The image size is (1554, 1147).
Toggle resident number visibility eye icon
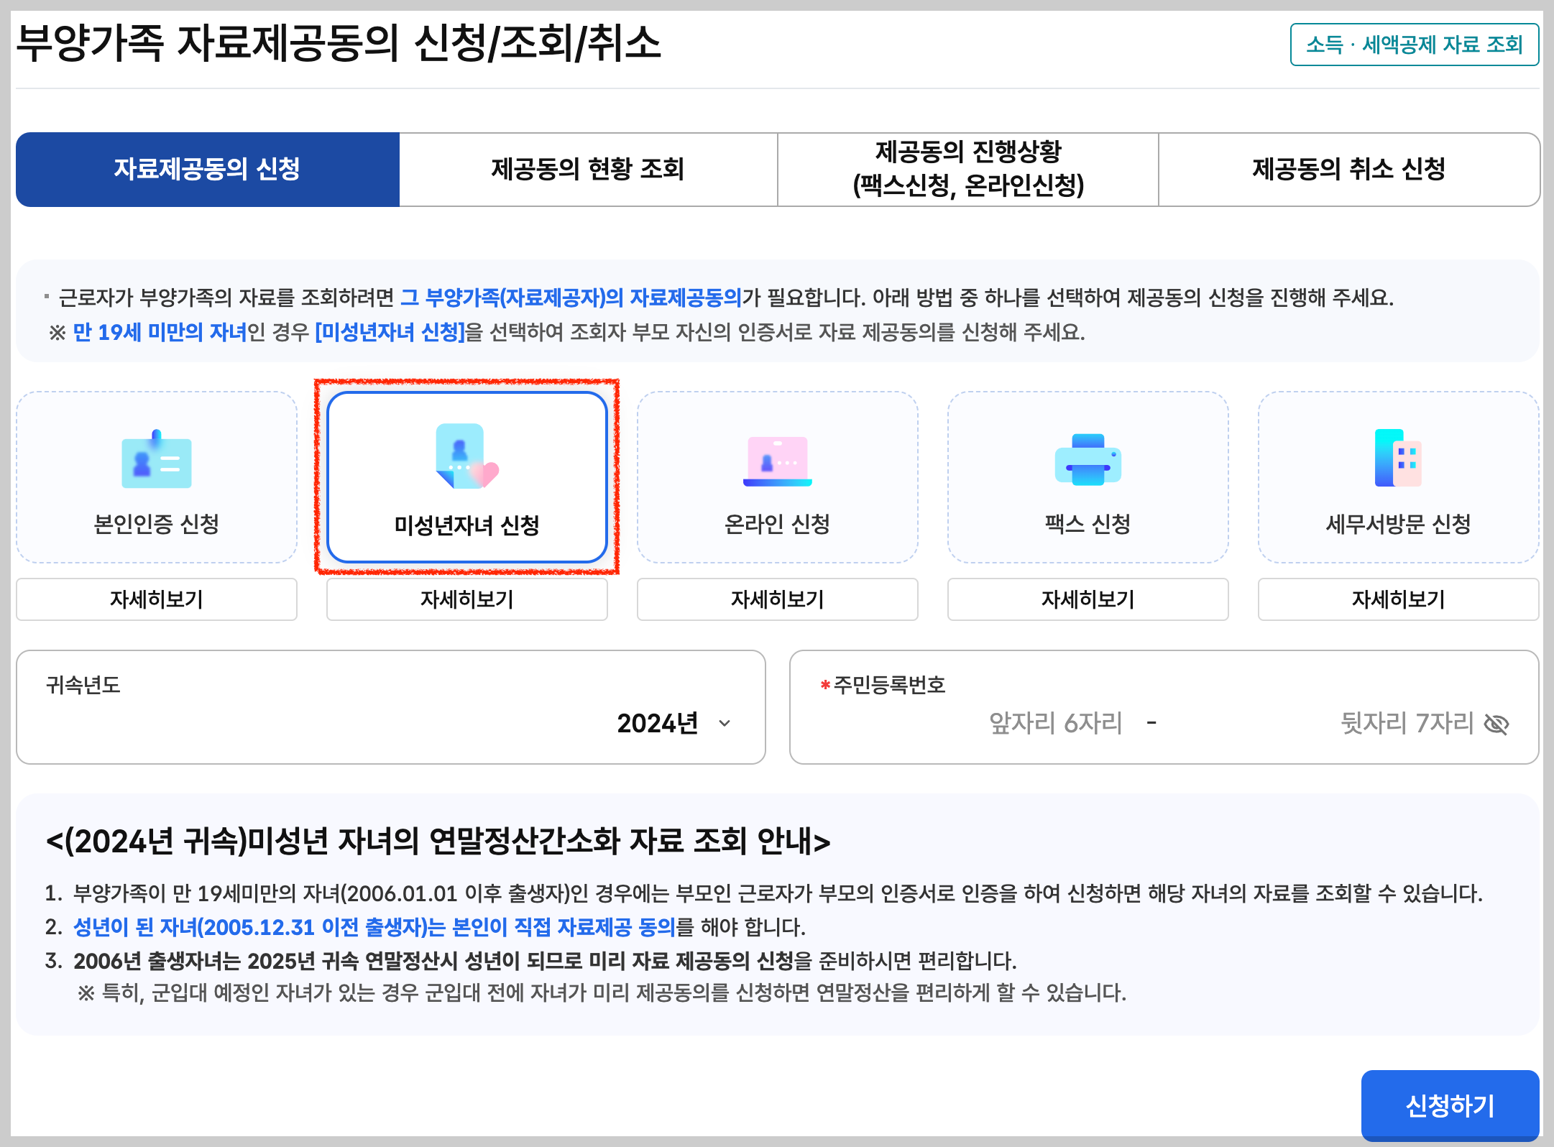coord(1496,724)
